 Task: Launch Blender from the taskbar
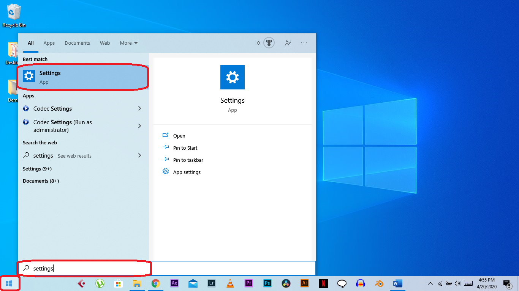click(379, 283)
